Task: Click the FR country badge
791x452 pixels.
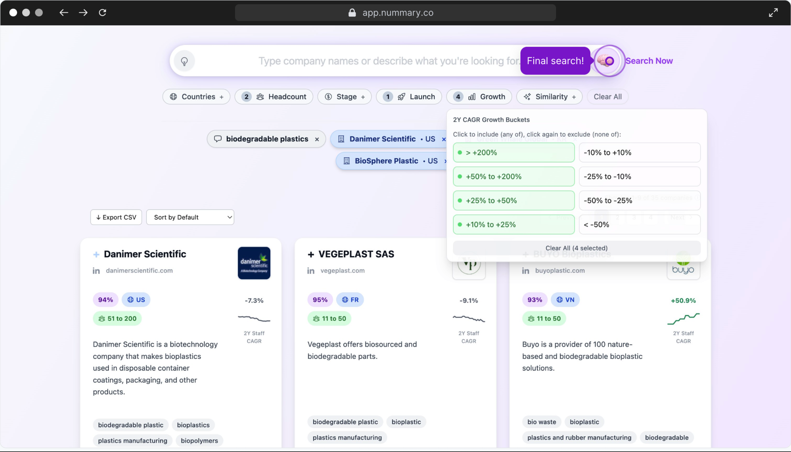Action: coord(350,300)
